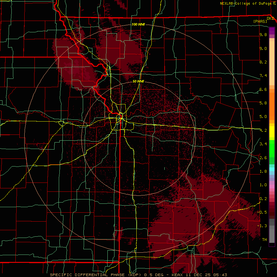Click the 1.8 legend scale value
This screenshot has height=277, width=277.
[263, 171]
